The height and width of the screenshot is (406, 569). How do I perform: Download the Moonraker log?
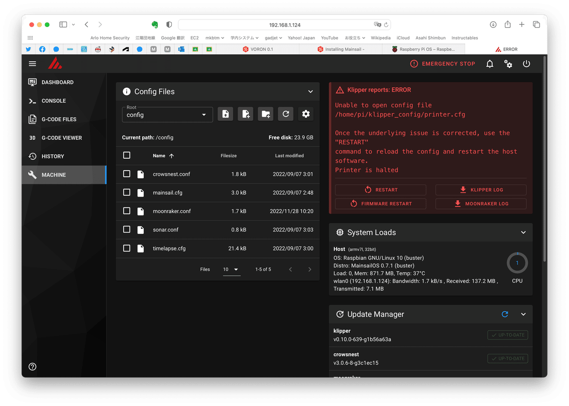pyautogui.click(x=481, y=204)
